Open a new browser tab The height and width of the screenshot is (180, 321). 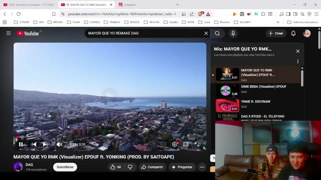point(177,5)
